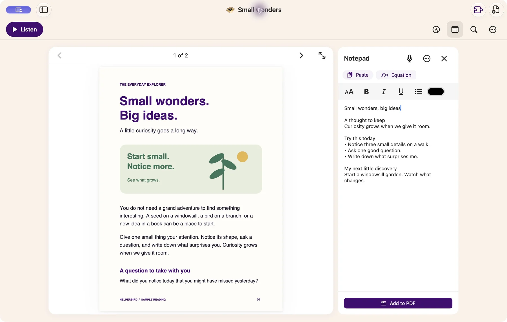This screenshot has width=507, height=322.
Task: Open search with the magnifier icon
Action: (474, 30)
